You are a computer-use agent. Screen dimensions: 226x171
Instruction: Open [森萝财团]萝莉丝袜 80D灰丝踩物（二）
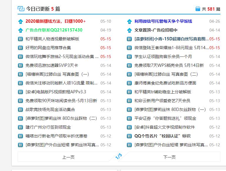click(61, 118)
